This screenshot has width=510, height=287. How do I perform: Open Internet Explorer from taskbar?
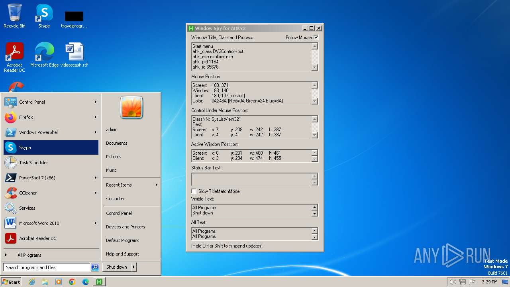pyautogui.click(x=31, y=282)
